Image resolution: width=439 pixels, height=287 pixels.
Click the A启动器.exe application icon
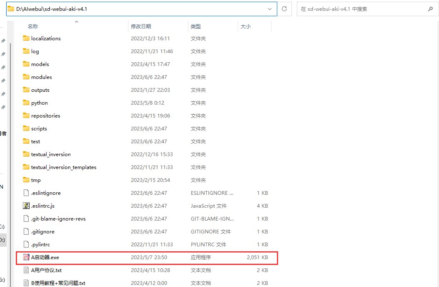pyautogui.click(x=26, y=258)
